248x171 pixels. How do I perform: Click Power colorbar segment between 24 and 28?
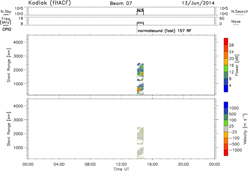pyautogui.click(x=226, y=48)
